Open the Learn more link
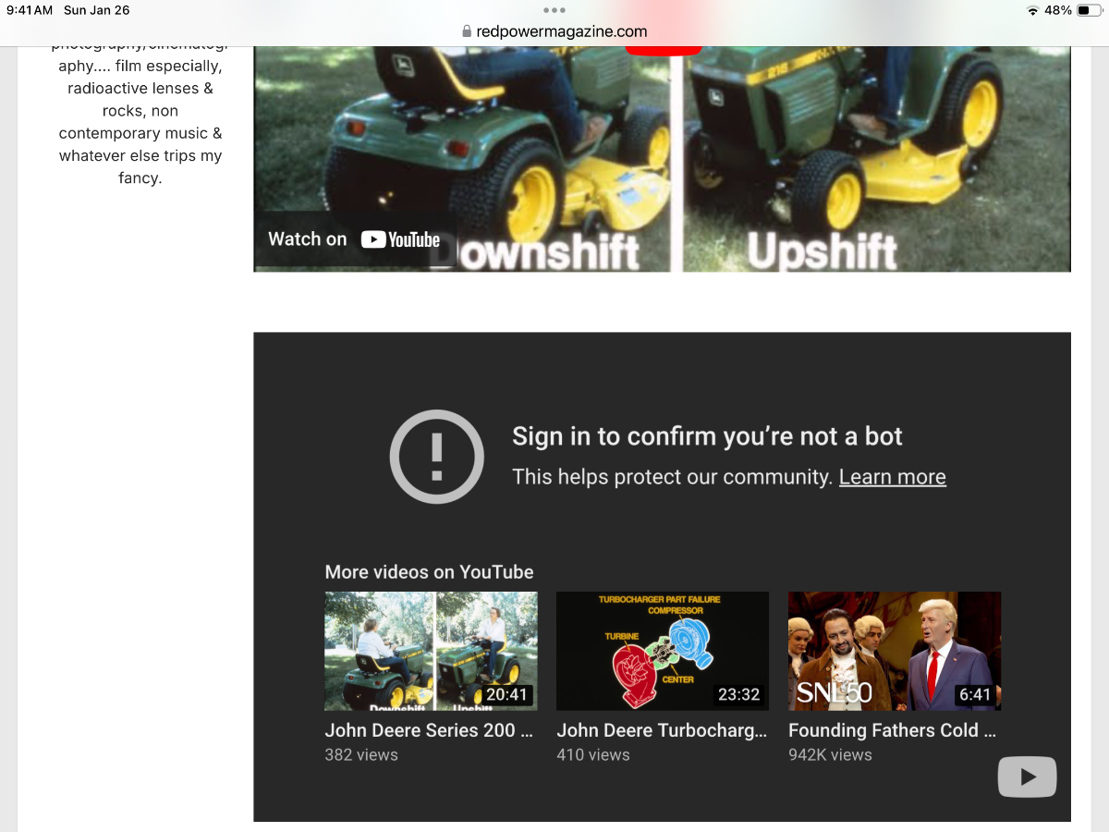Screen dimensions: 1109x832 click(x=892, y=476)
